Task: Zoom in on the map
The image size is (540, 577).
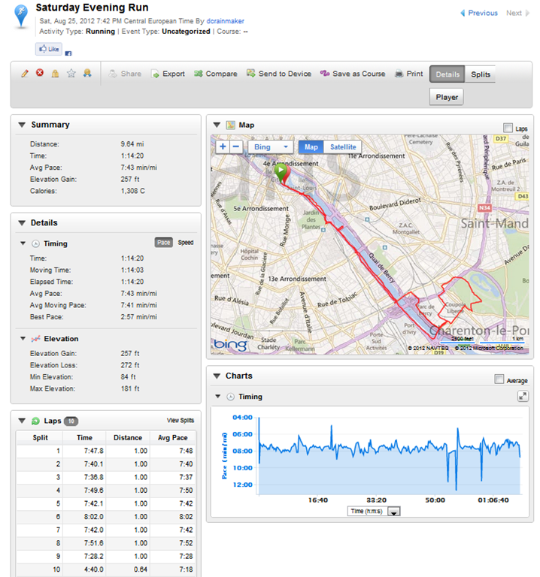Action: [222, 147]
